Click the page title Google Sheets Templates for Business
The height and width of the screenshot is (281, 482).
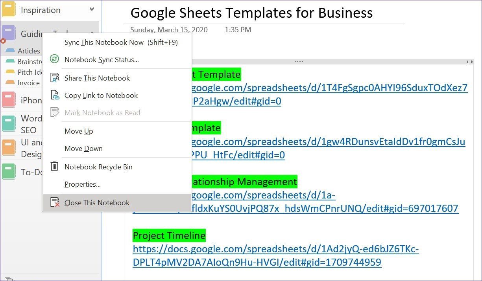point(251,13)
